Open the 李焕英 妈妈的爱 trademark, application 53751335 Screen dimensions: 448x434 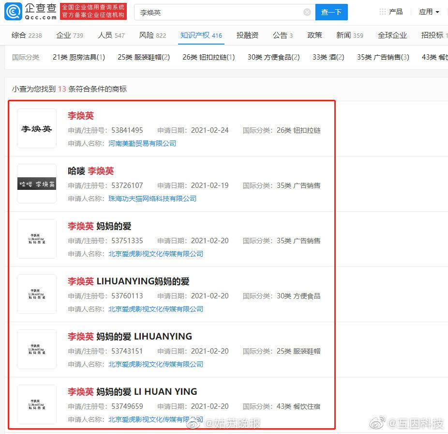(x=100, y=226)
